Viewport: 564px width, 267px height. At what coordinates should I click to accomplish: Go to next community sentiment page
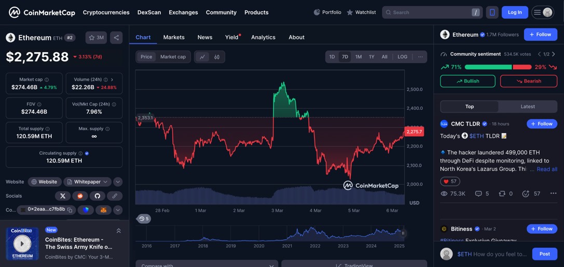(553, 54)
